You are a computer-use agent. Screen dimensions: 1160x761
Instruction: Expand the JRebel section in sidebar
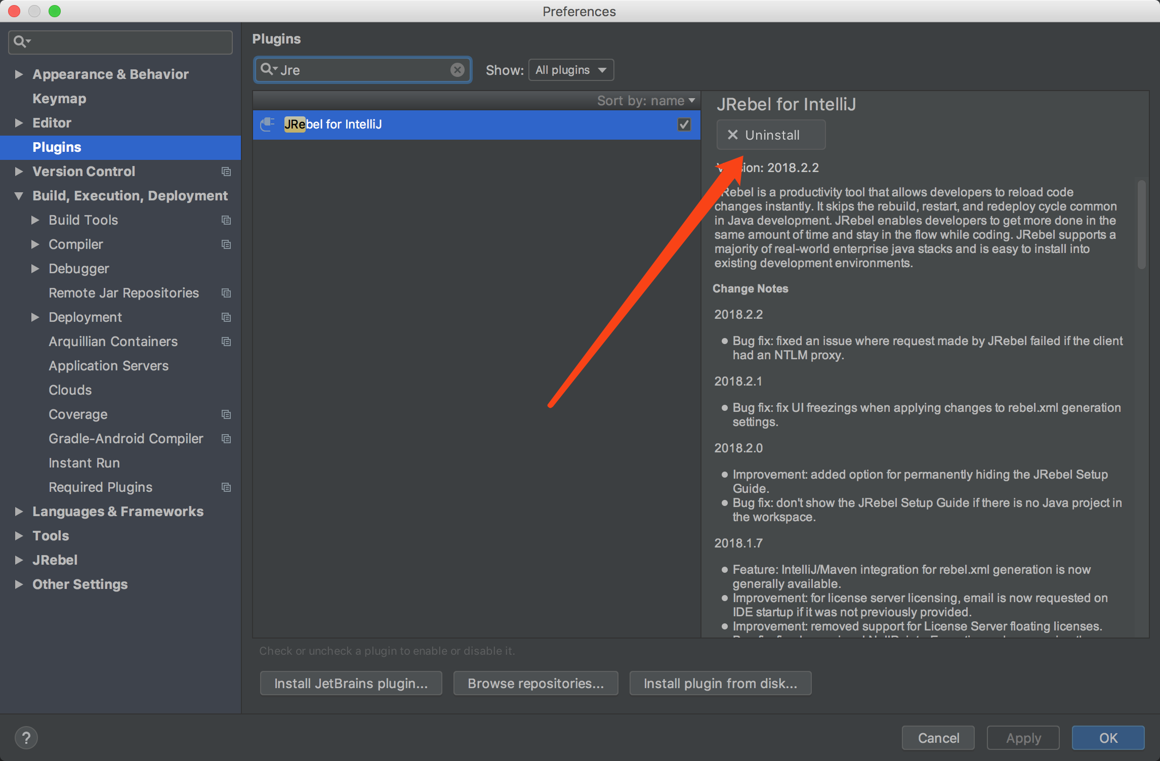click(x=19, y=559)
